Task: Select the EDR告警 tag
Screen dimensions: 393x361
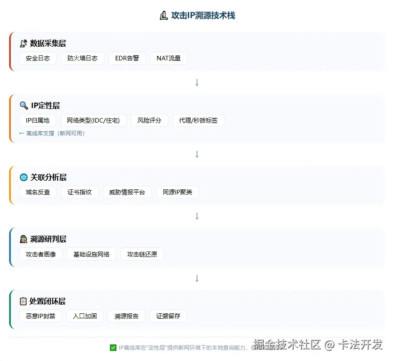Action: point(127,58)
